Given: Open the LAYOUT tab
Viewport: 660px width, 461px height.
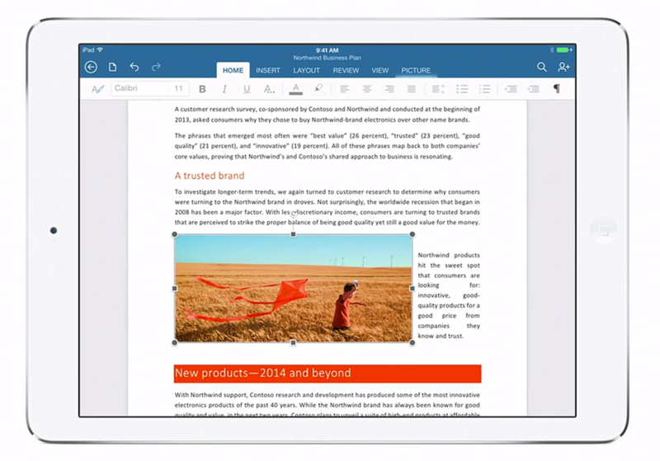Looking at the screenshot, I should tap(306, 70).
